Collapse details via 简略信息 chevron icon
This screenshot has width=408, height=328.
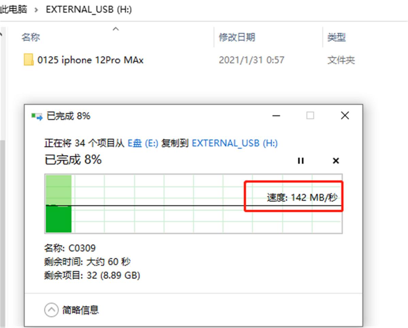click(51, 310)
